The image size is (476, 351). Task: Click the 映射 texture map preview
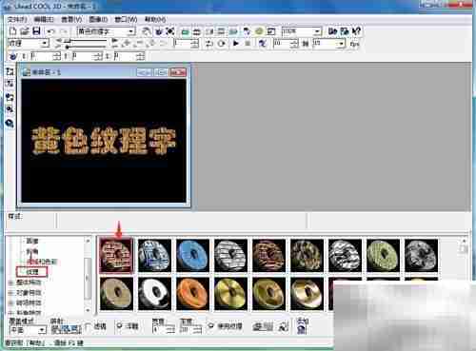66,329
